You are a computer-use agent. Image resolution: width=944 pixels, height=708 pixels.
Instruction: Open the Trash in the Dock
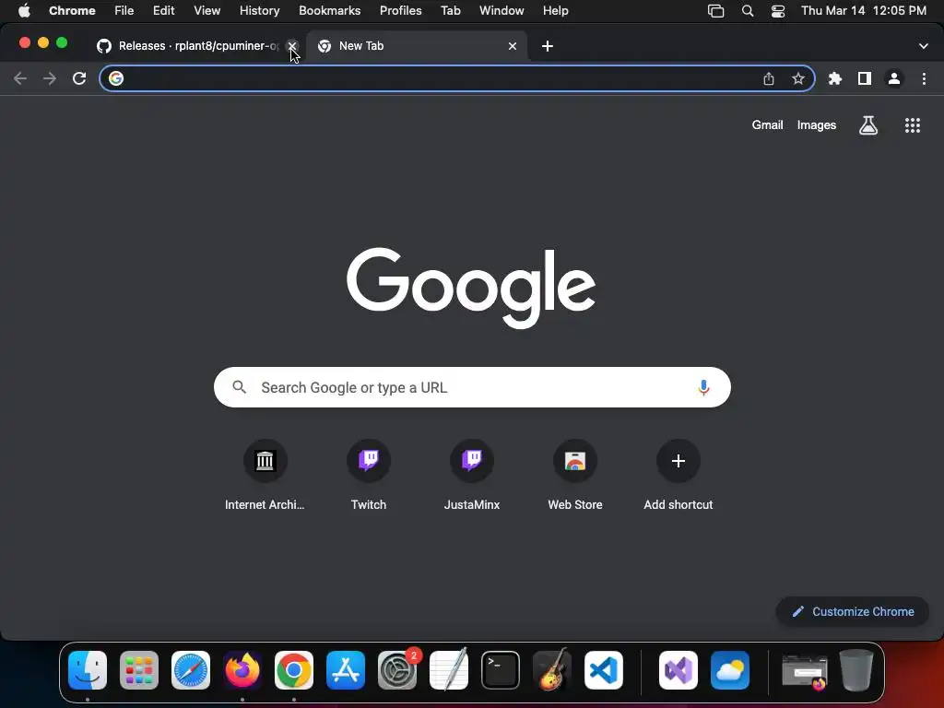coord(856,670)
